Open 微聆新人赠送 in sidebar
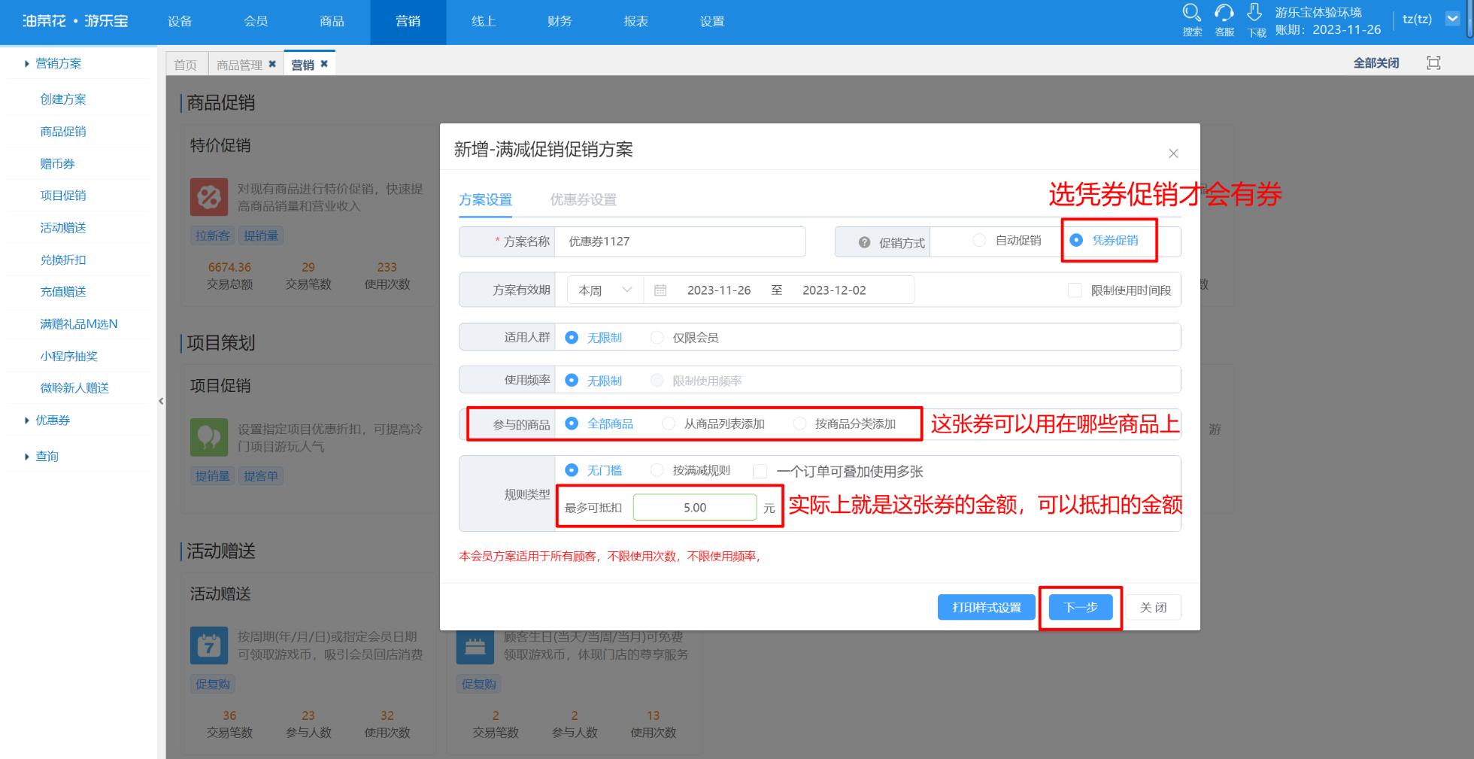Viewport: 1474px width, 759px height. 74,387
